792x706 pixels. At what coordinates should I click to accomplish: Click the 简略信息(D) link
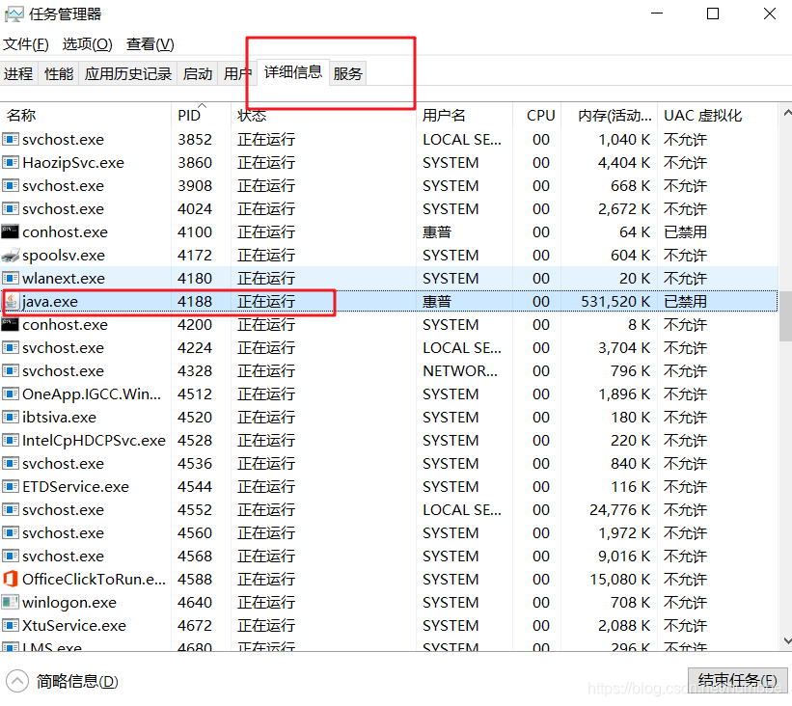point(77,681)
